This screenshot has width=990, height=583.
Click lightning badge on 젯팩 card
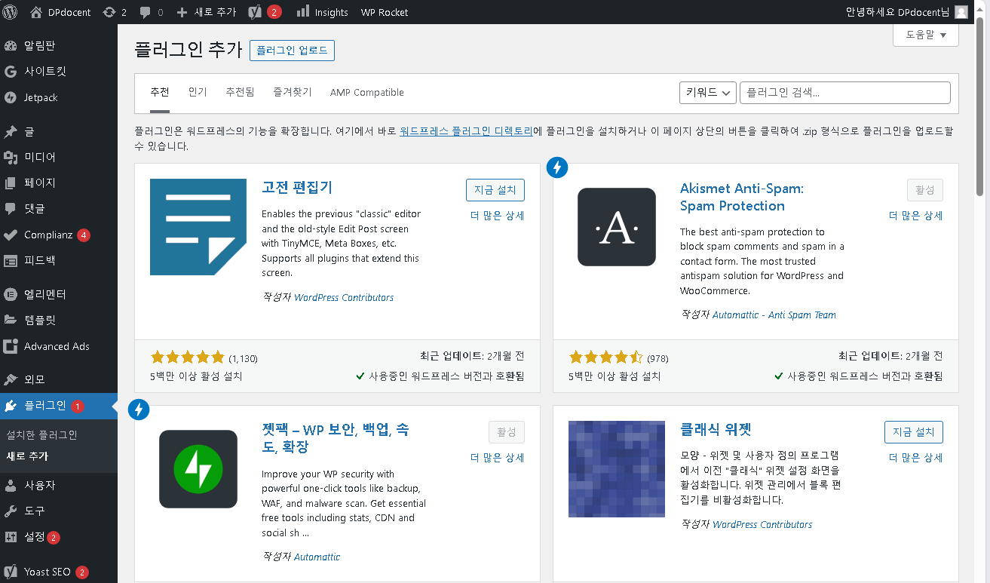[x=139, y=410]
